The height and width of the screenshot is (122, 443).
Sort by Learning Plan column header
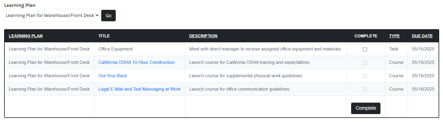[x=26, y=36]
